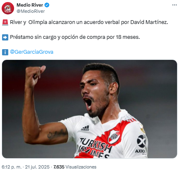The height and width of the screenshot is (171, 182).
Task: Open the @MedioRiver handle
Action: point(31,11)
